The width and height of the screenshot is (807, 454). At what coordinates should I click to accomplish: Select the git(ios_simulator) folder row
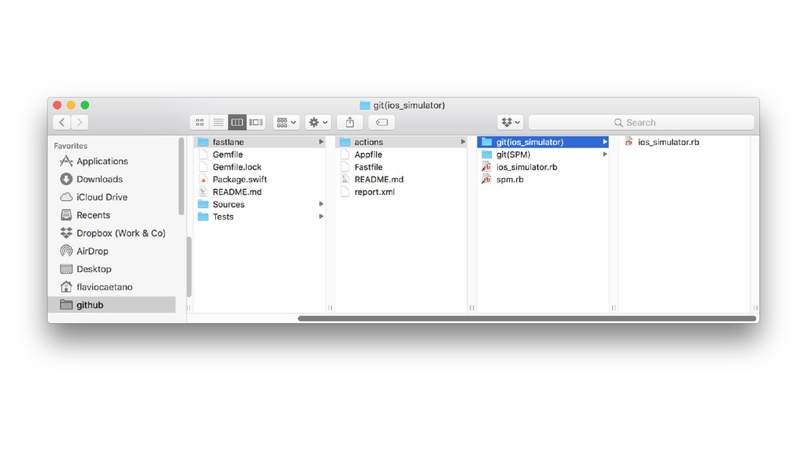point(543,142)
